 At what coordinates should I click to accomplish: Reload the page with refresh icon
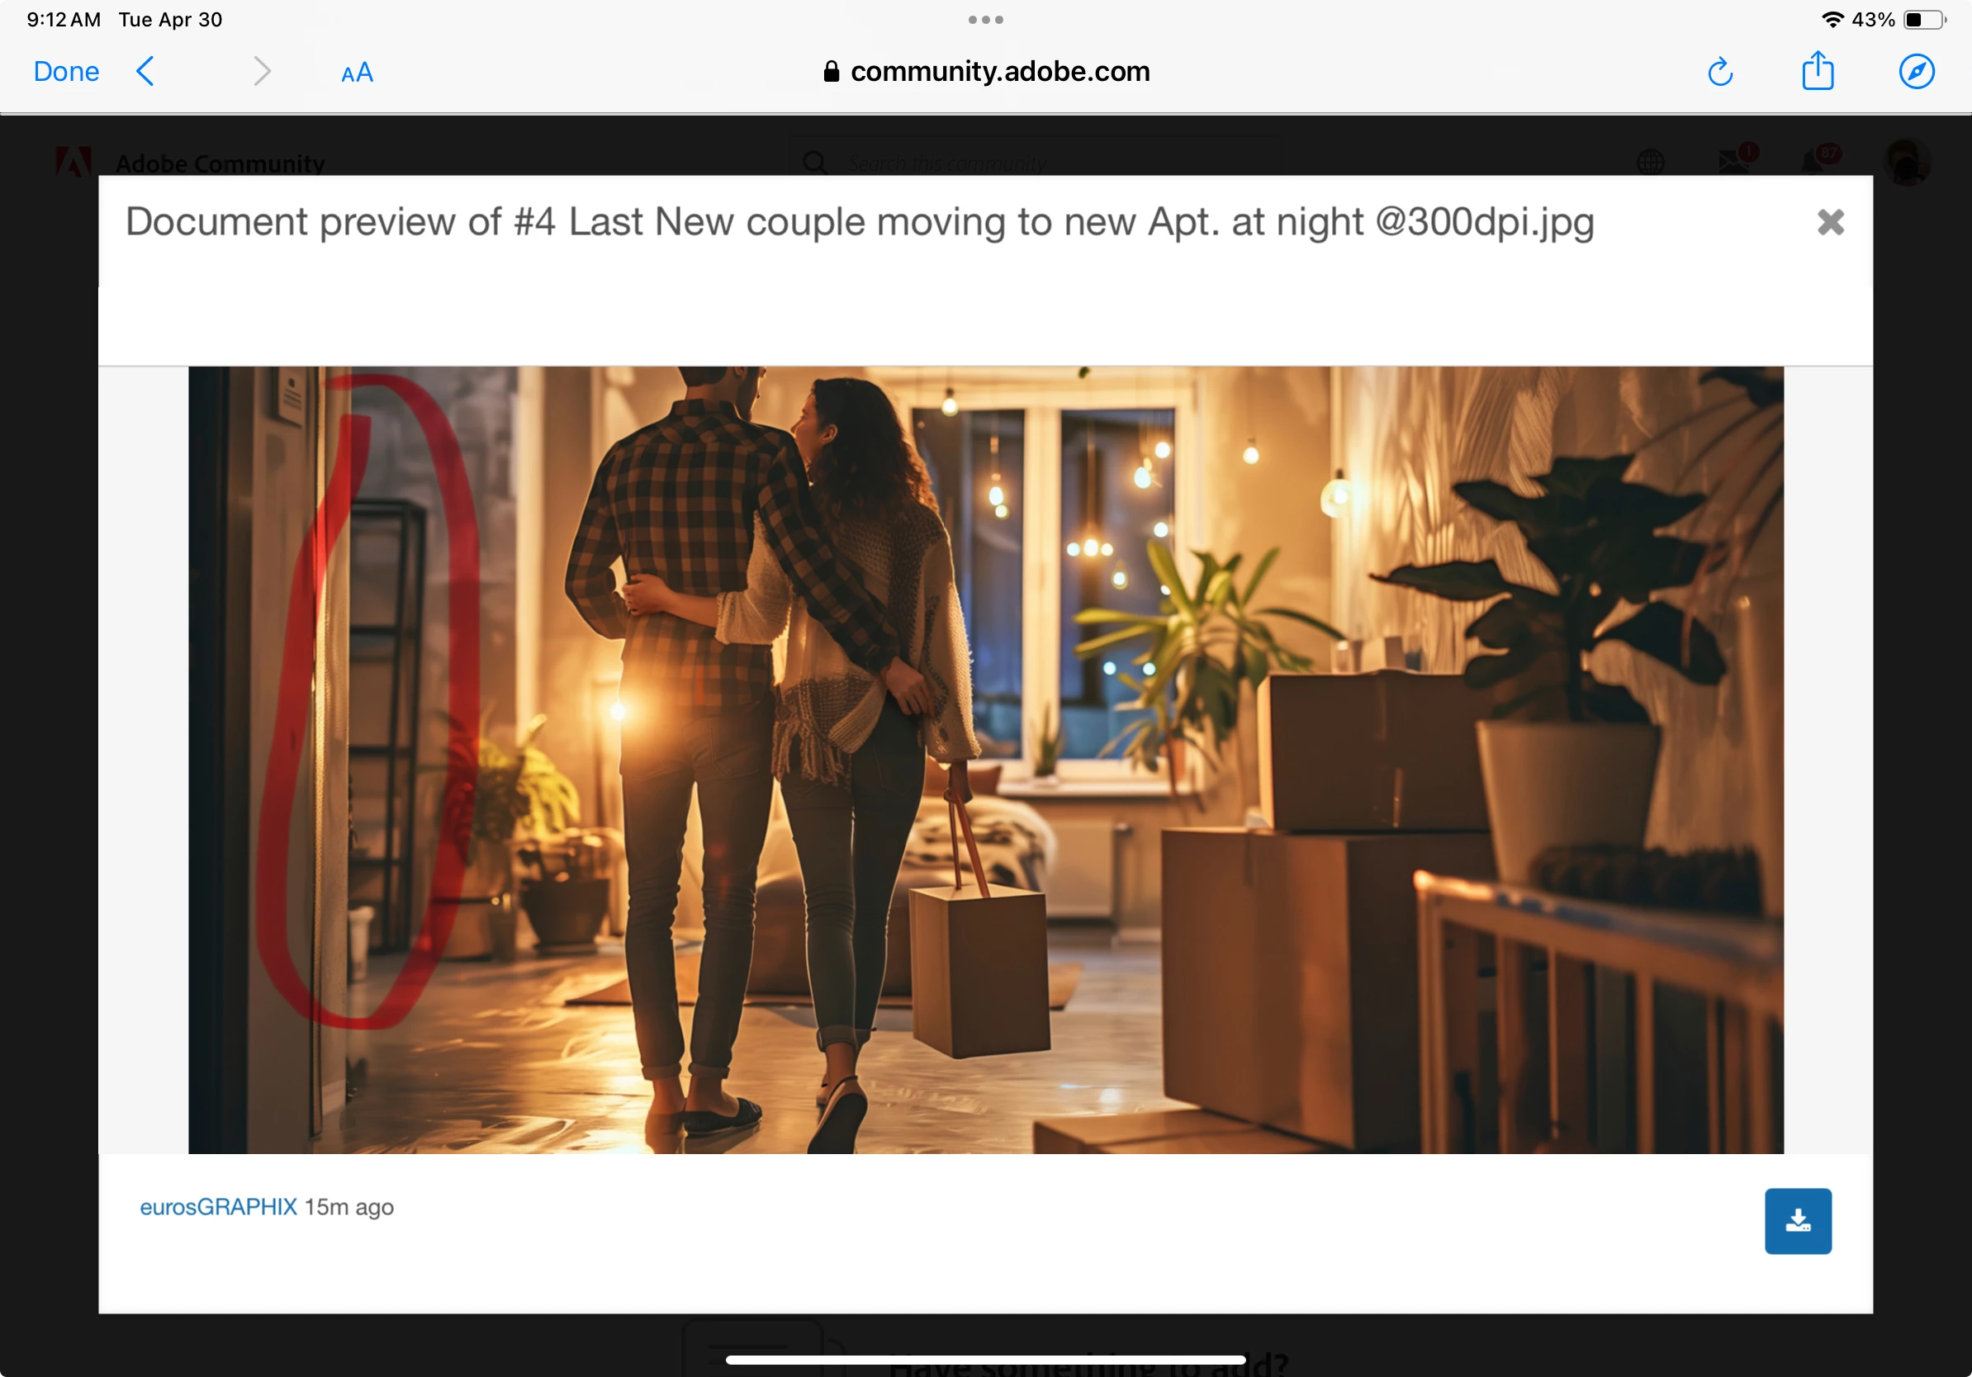(x=1719, y=72)
